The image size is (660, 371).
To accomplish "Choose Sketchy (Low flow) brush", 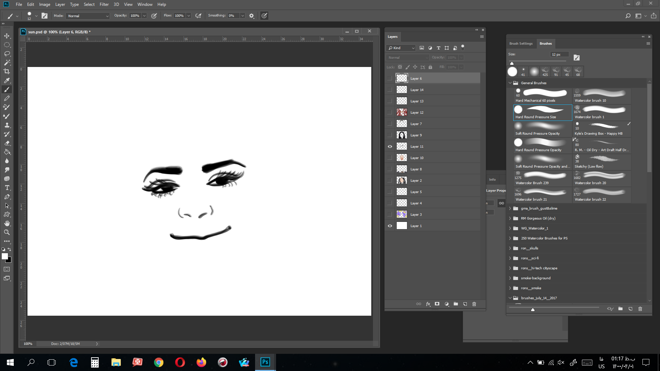I will [x=602, y=162].
